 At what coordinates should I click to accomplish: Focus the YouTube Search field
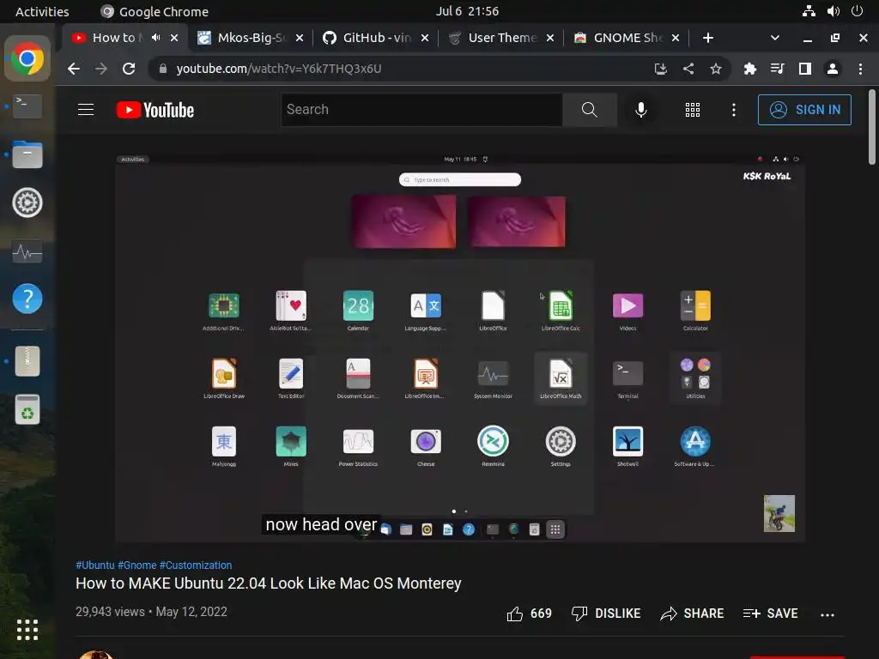coord(421,109)
